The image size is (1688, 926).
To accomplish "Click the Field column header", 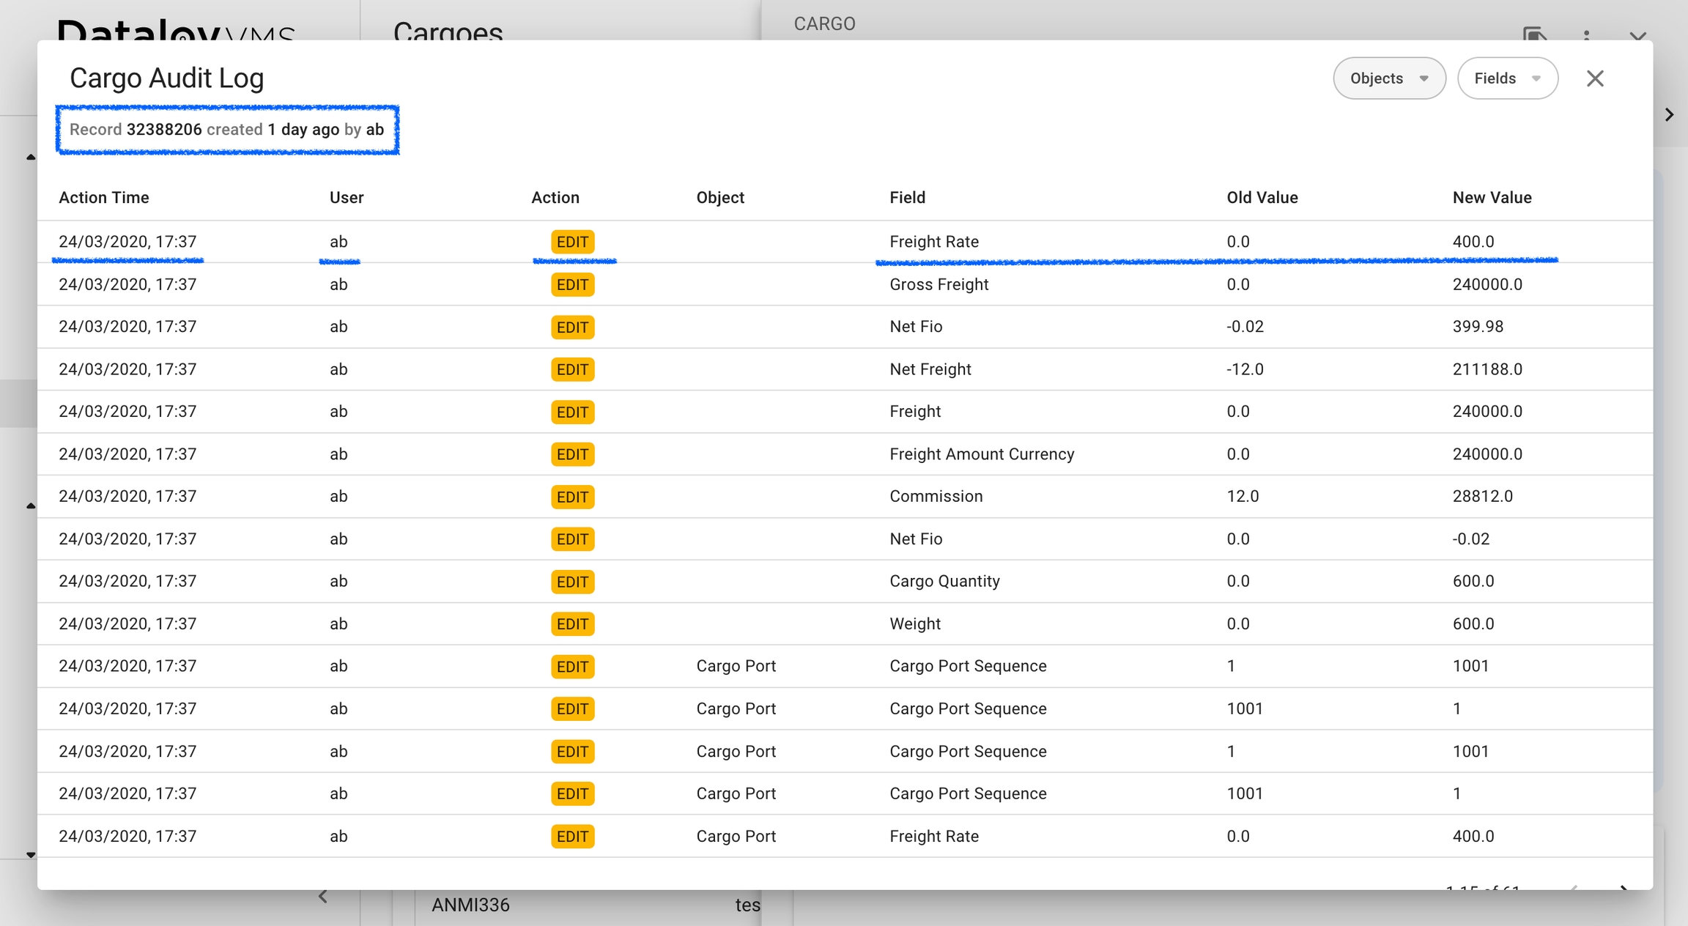I will [x=907, y=198].
